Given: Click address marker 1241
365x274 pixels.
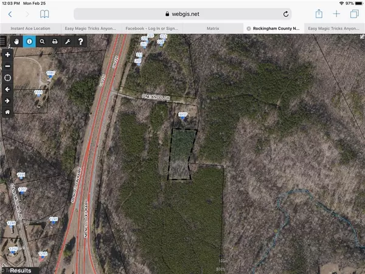Looking at the screenshot, I should point(54,220).
